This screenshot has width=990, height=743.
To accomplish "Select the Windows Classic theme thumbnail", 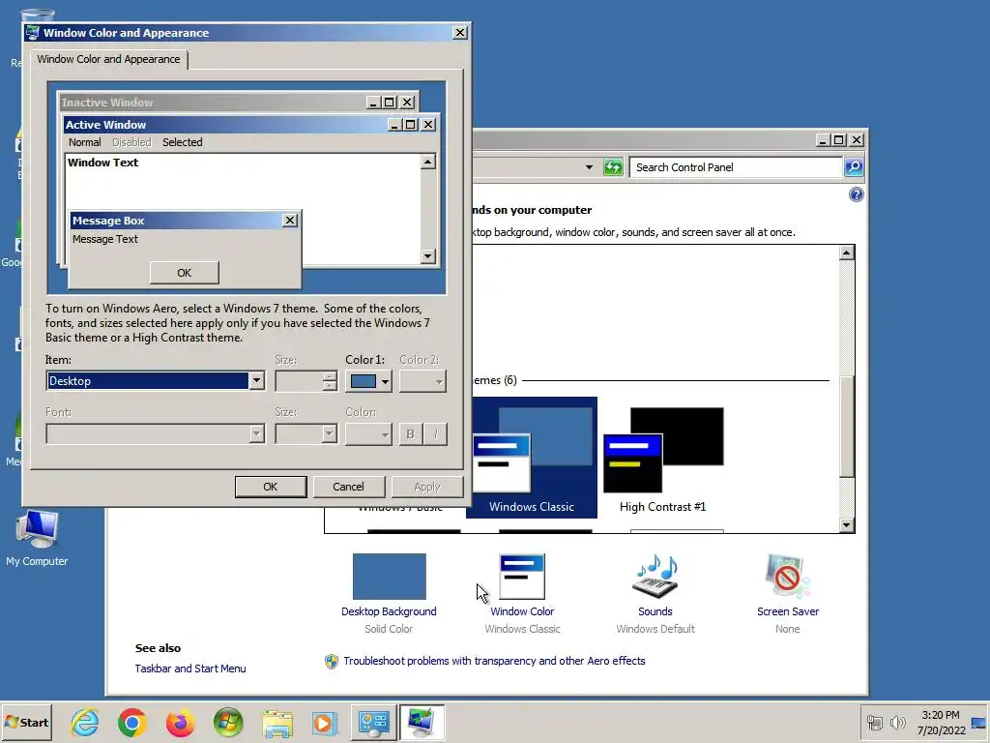I will (x=532, y=458).
